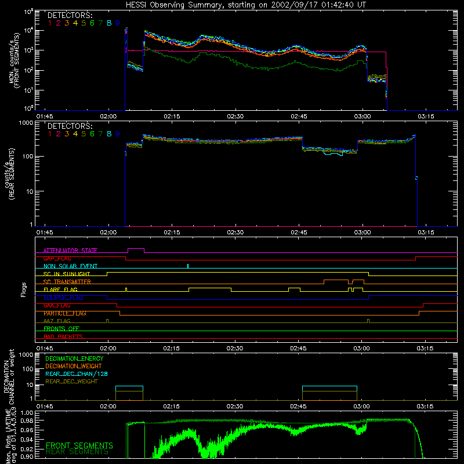The image size is (464, 464).
Task: Click the "0.98" livetime axis value
Action: 28,420
